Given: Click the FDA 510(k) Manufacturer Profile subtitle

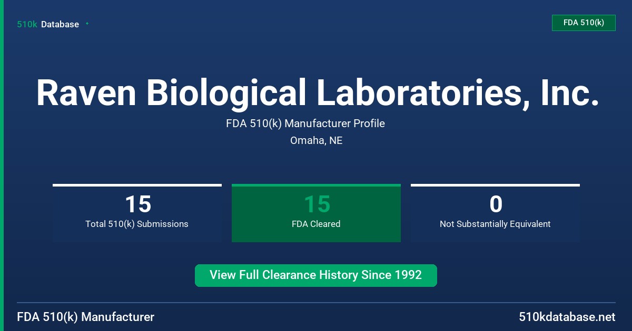Looking at the screenshot, I should [305, 123].
